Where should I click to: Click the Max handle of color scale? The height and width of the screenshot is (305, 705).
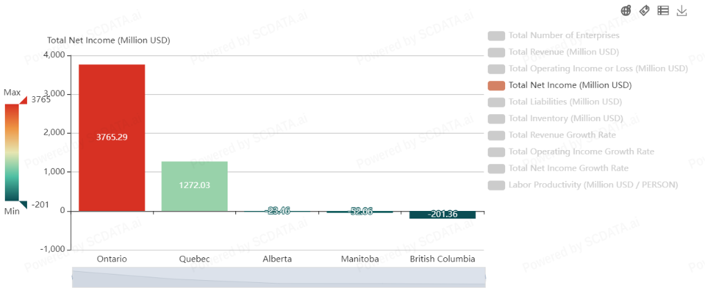[23, 100]
